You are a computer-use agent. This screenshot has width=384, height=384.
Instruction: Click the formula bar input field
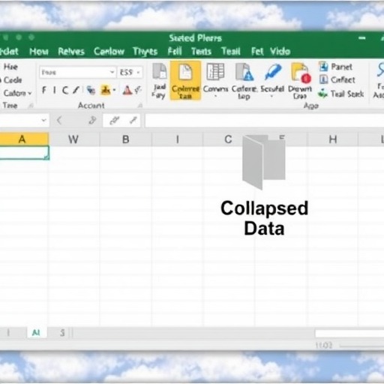pos(264,121)
